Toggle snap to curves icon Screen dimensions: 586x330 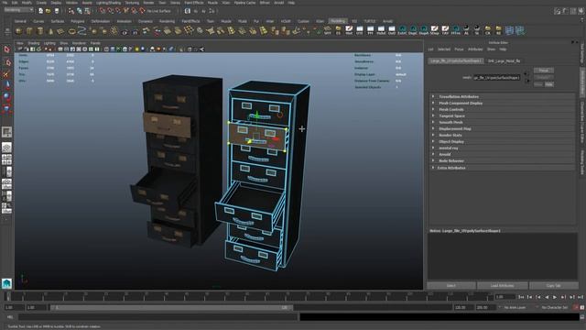pyautogui.click(x=110, y=11)
